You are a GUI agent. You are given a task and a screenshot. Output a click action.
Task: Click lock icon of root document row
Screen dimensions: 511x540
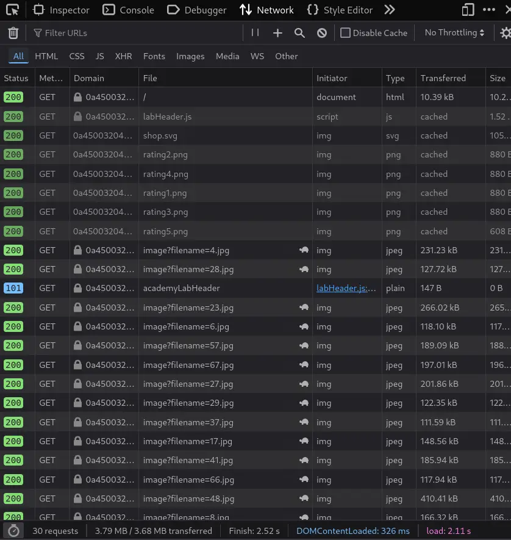pyautogui.click(x=78, y=97)
